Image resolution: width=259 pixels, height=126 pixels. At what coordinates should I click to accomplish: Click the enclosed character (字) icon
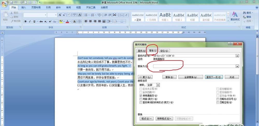80,22
